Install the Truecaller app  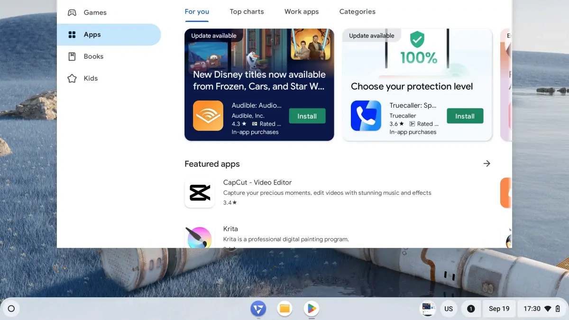point(465,116)
